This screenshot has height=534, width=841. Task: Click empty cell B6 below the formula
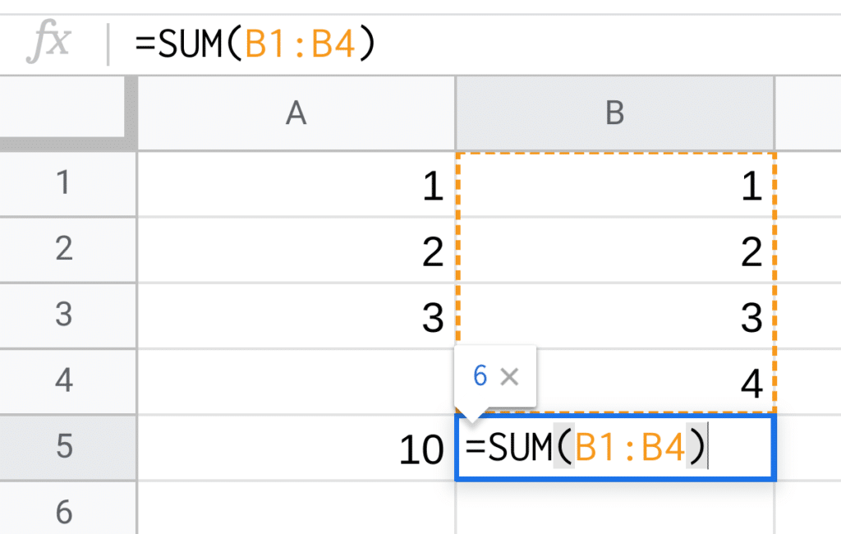click(x=614, y=511)
